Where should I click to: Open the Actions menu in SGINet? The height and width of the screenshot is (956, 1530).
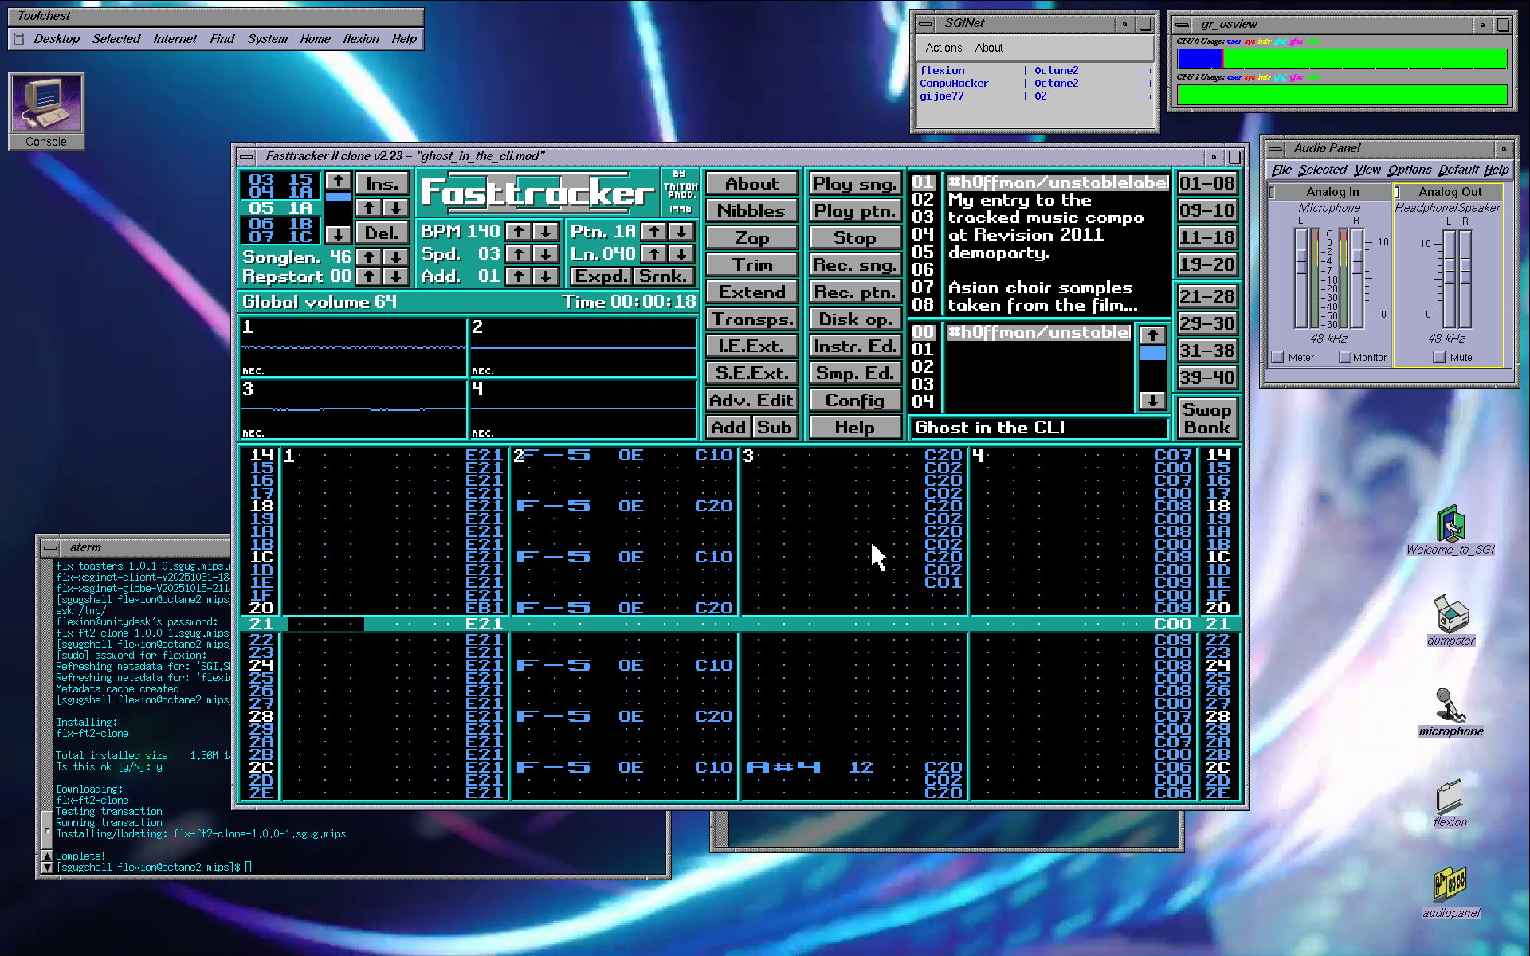(x=943, y=48)
